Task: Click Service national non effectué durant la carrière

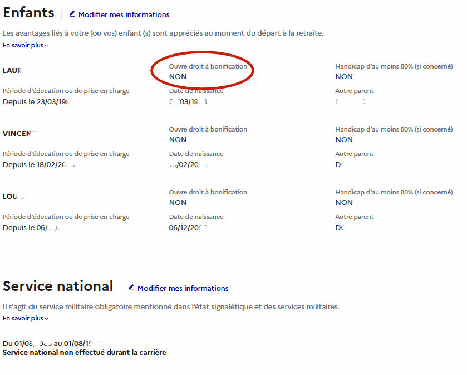Action: 84,353
